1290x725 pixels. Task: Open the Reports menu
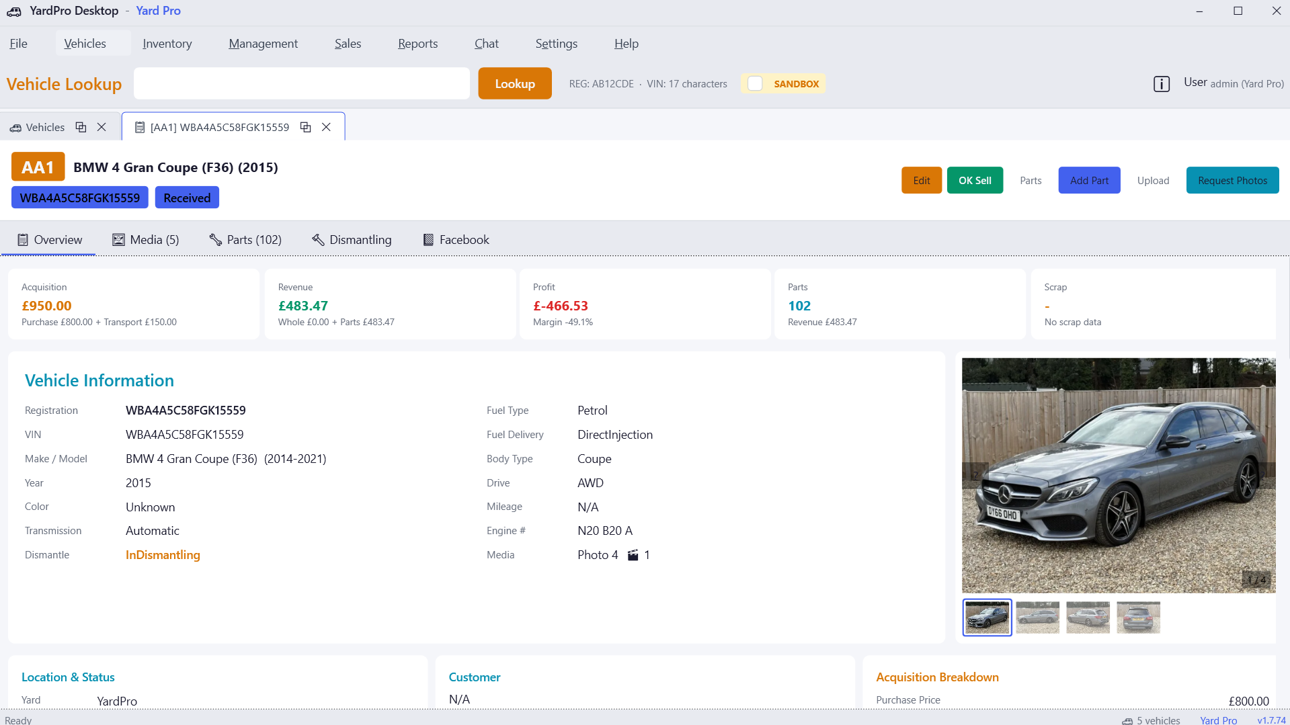coord(417,44)
